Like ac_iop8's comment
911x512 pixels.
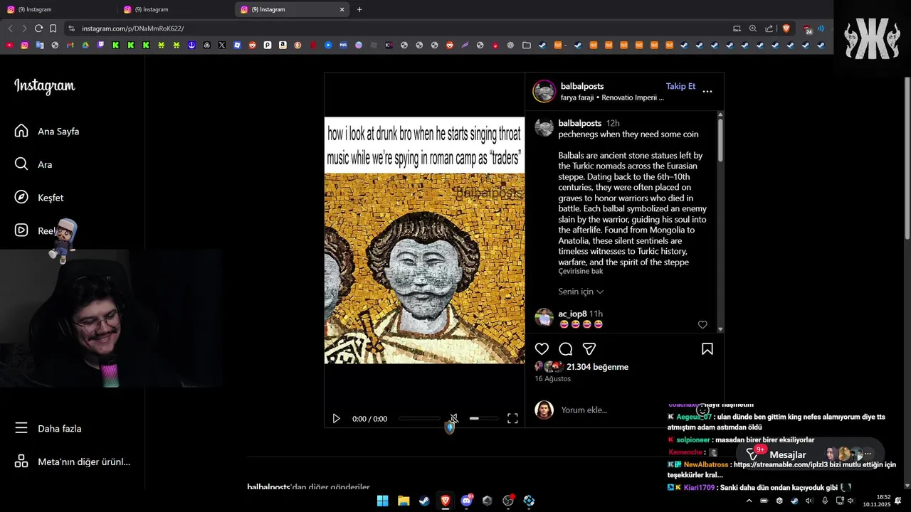coord(702,324)
